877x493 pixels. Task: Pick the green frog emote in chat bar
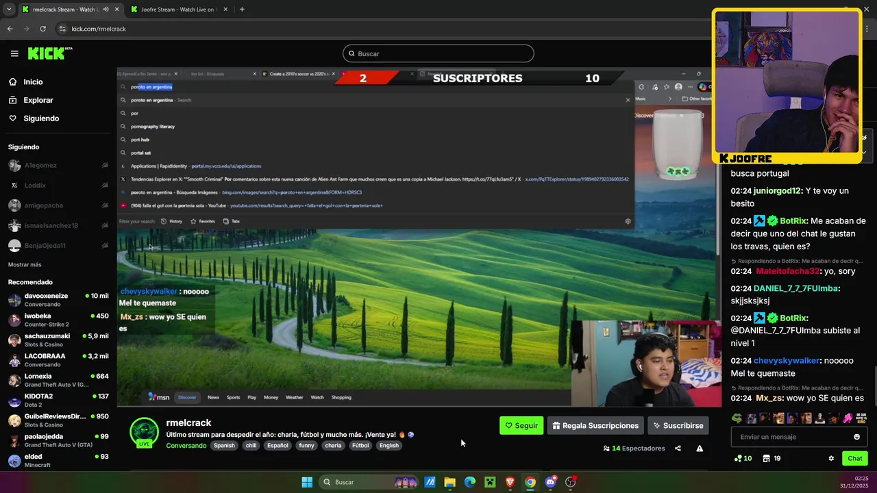(x=737, y=418)
